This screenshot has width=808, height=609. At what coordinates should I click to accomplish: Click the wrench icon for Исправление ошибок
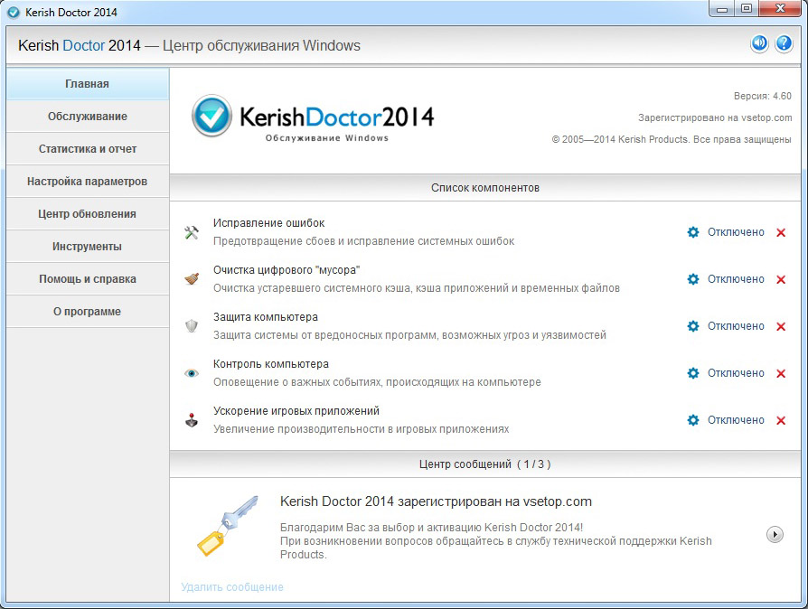(192, 232)
